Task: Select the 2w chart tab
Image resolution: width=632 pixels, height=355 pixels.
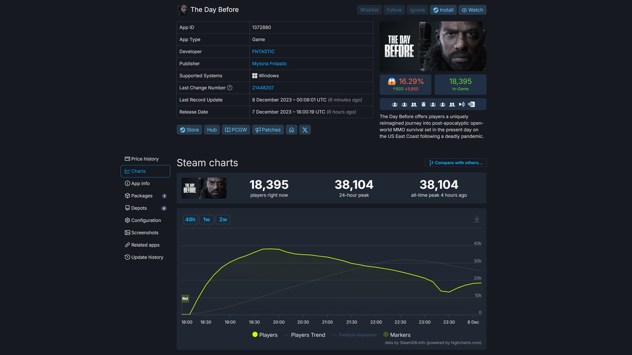Action: pos(223,219)
